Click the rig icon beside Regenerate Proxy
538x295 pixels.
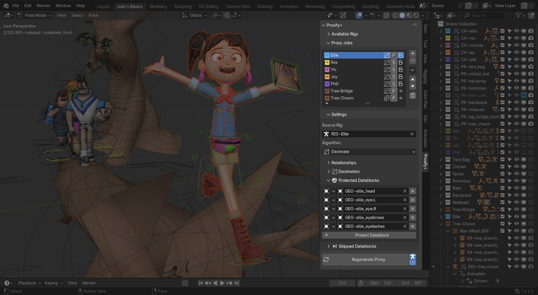413,257
